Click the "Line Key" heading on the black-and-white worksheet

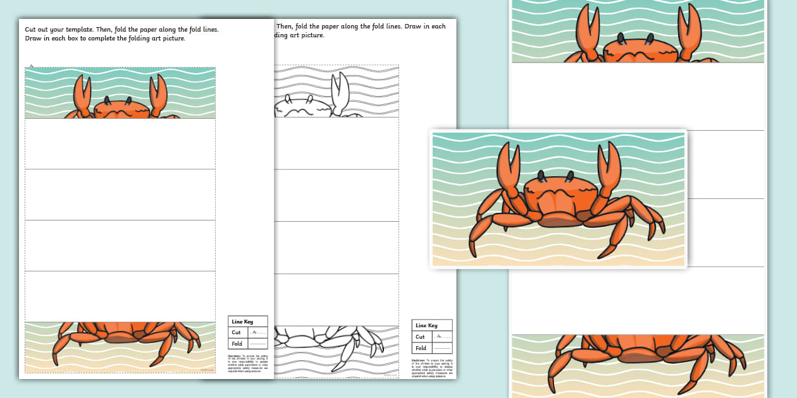click(426, 325)
